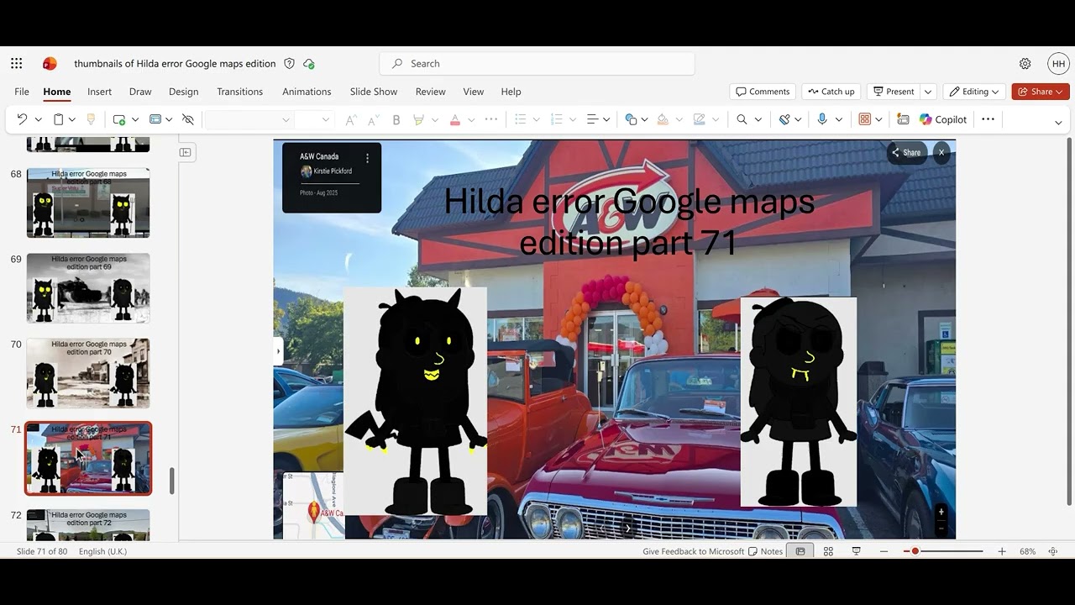Open the Layout dropdown arrow
The height and width of the screenshot is (605, 1075).
169,119
